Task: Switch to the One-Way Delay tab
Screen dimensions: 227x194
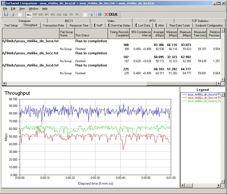Action: 119,26
